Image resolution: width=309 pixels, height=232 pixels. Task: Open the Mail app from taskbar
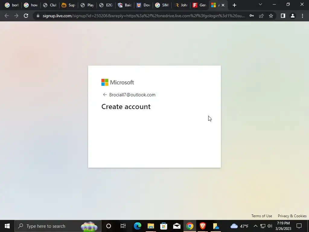177,226
